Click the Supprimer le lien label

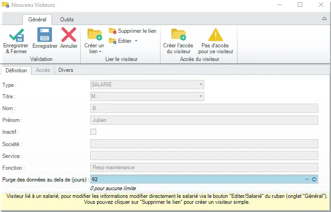click(137, 31)
